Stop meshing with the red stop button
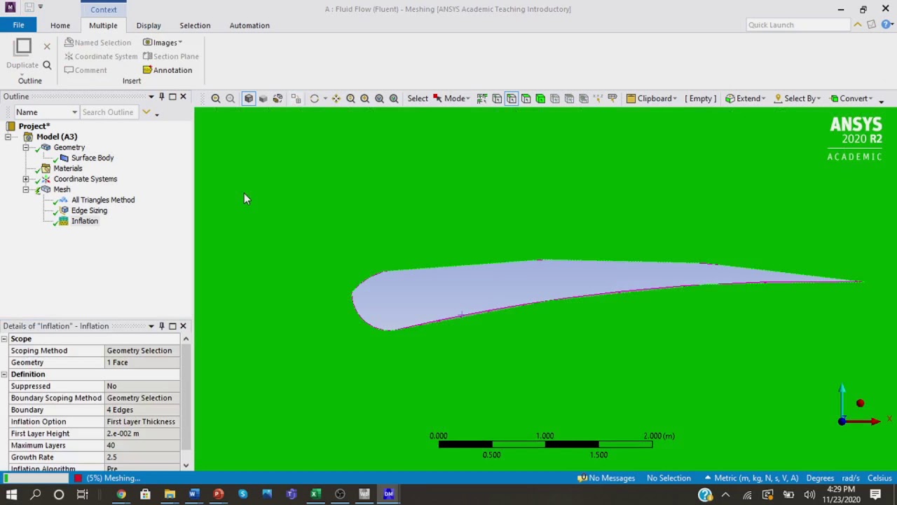Viewport: 897px width, 505px height. click(x=78, y=478)
